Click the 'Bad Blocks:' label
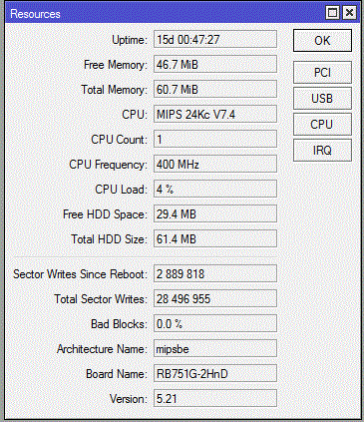The image size is (364, 422). pyautogui.click(x=119, y=324)
